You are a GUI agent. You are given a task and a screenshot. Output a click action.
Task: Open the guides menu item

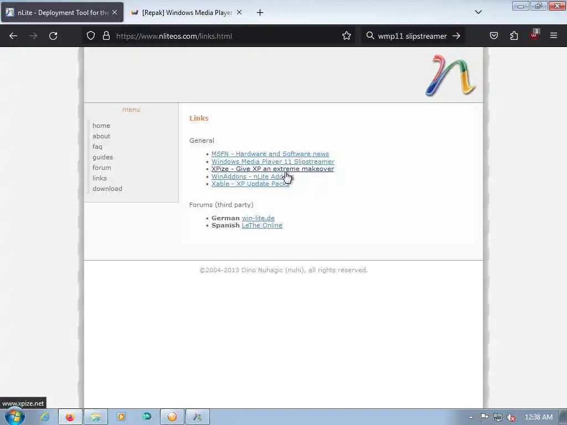pos(102,157)
